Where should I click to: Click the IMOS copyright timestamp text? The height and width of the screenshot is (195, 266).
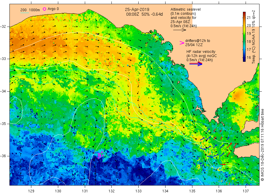pyautogui.click(x=262, y=145)
